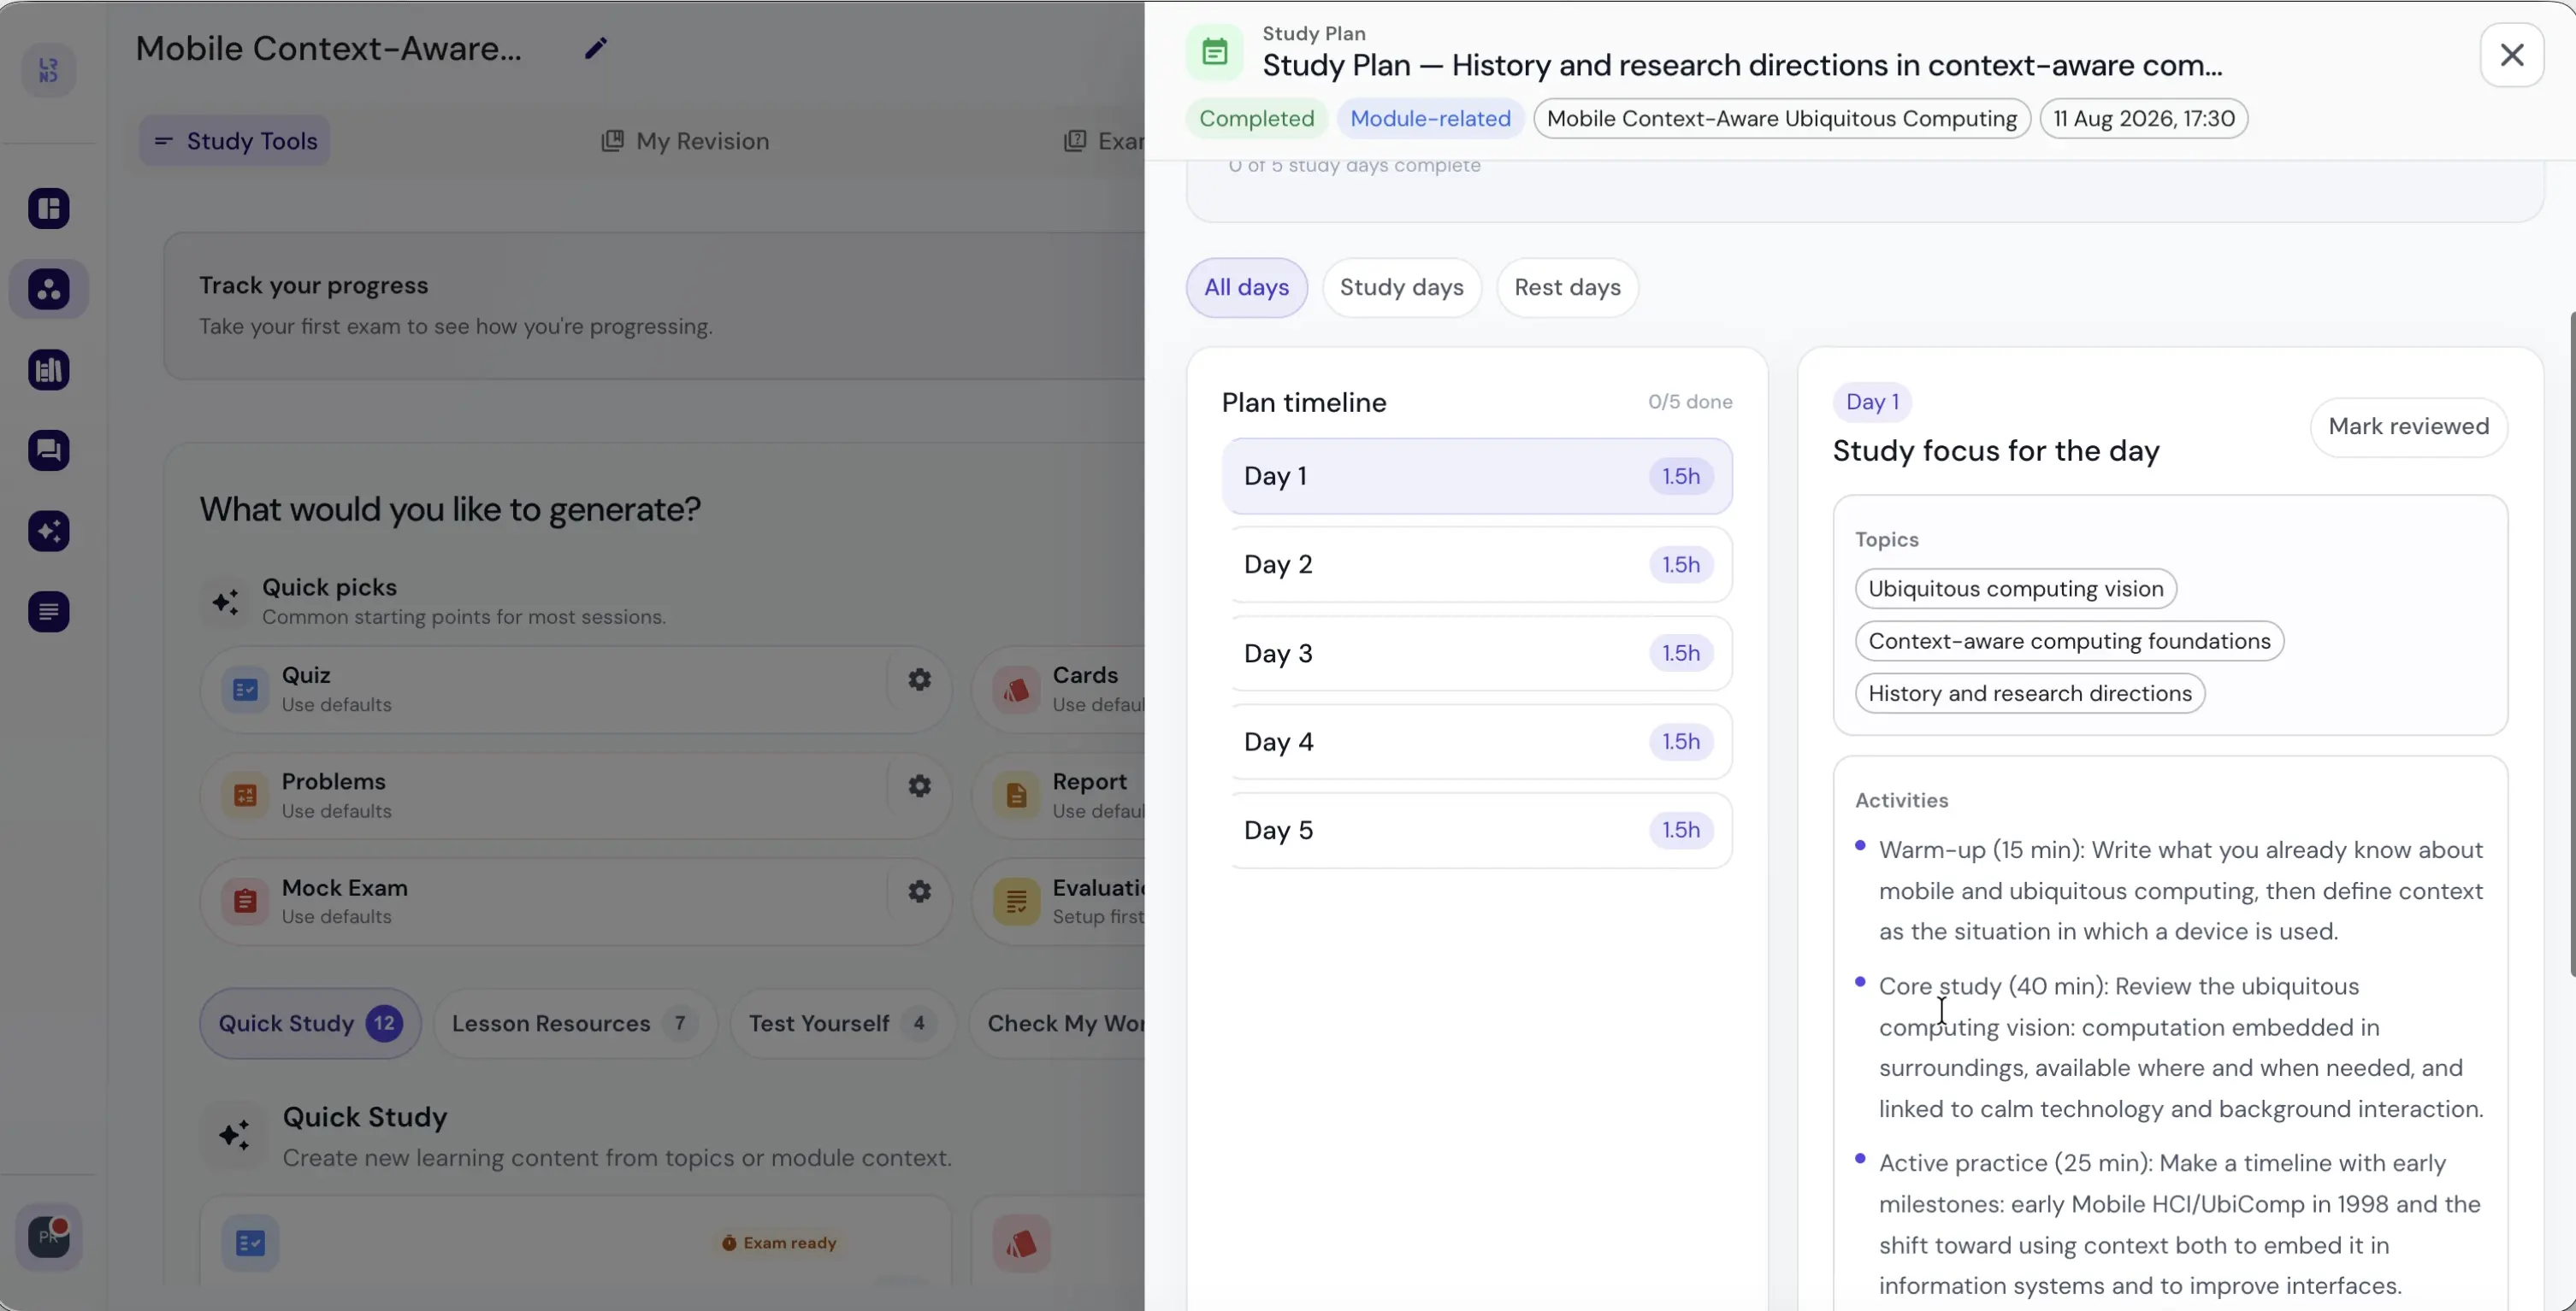Click the Quick Study sparkle icon
This screenshot has width=2576, height=1311.
[x=235, y=1136]
